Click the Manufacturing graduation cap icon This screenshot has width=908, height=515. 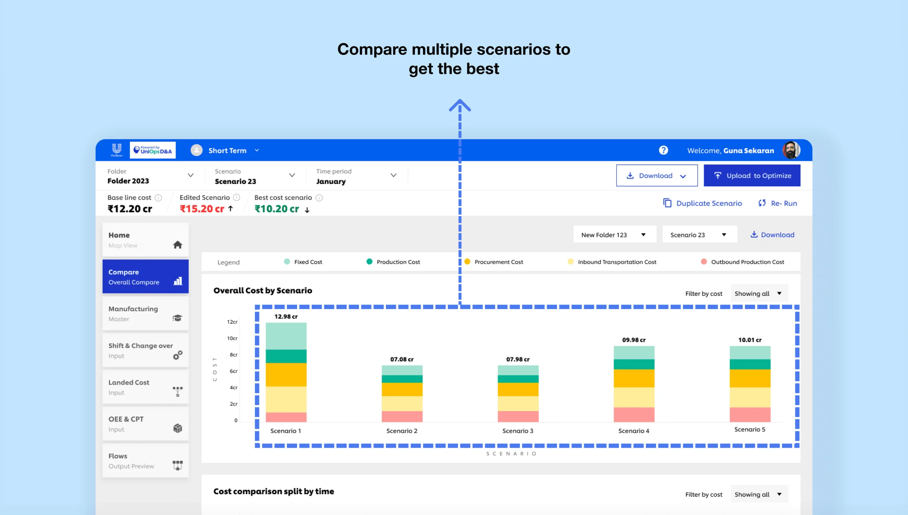coord(177,318)
